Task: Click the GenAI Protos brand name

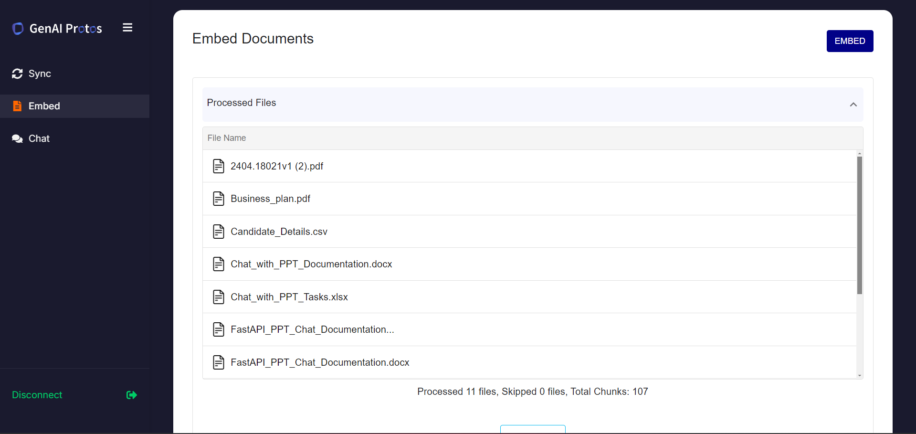Action: coord(66,29)
